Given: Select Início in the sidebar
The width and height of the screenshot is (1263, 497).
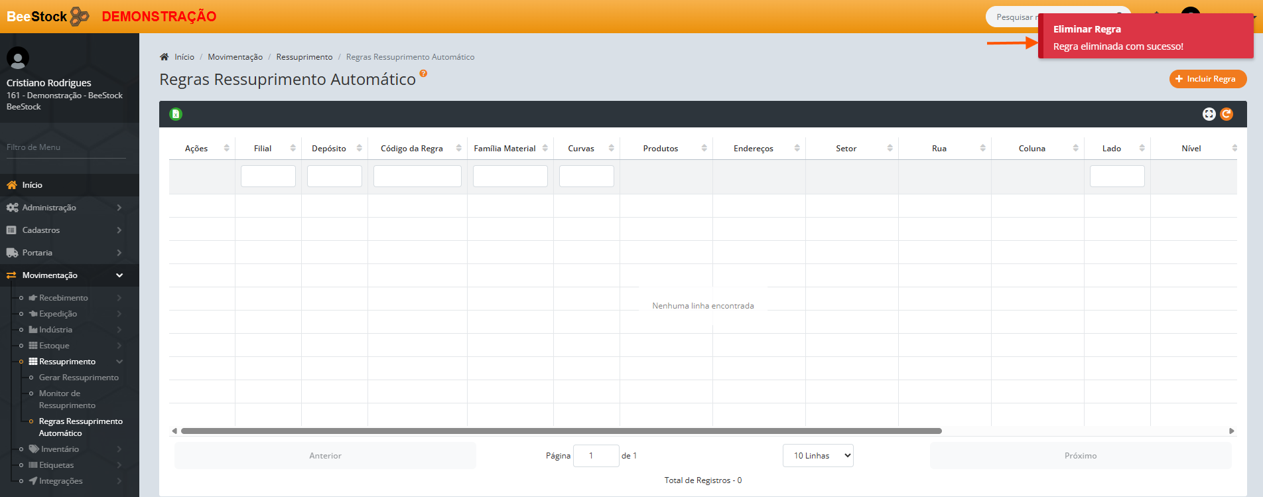Looking at the screenshot, I should [x=32, y=185].
